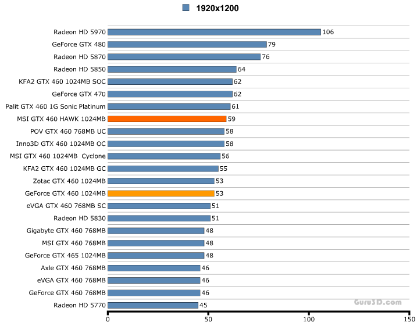Click the Palit GTX 460 1G Sonic Platinum label

[56, 106]
